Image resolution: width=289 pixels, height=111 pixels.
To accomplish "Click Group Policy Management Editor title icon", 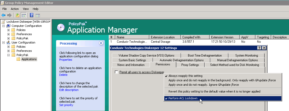I will click(x=3, y=3).
